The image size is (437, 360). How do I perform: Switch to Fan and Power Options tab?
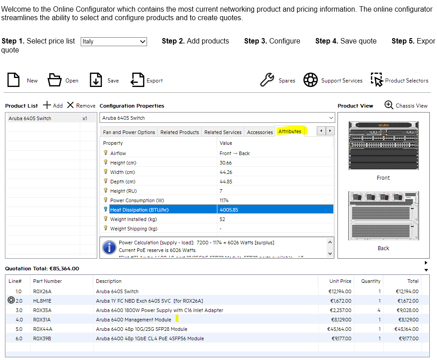[129, 132]
